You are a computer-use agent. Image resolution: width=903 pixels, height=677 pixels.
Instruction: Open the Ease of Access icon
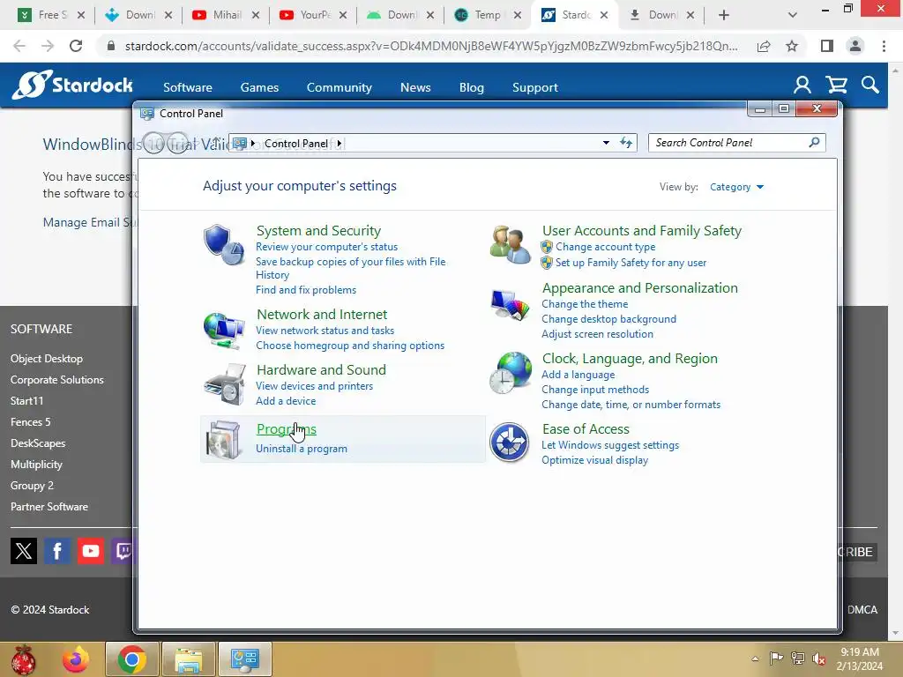(509, 443)
